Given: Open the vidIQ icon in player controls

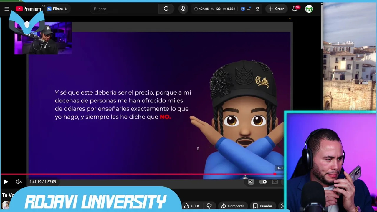Looking at the screenshot, I should (x=251, y=182).
